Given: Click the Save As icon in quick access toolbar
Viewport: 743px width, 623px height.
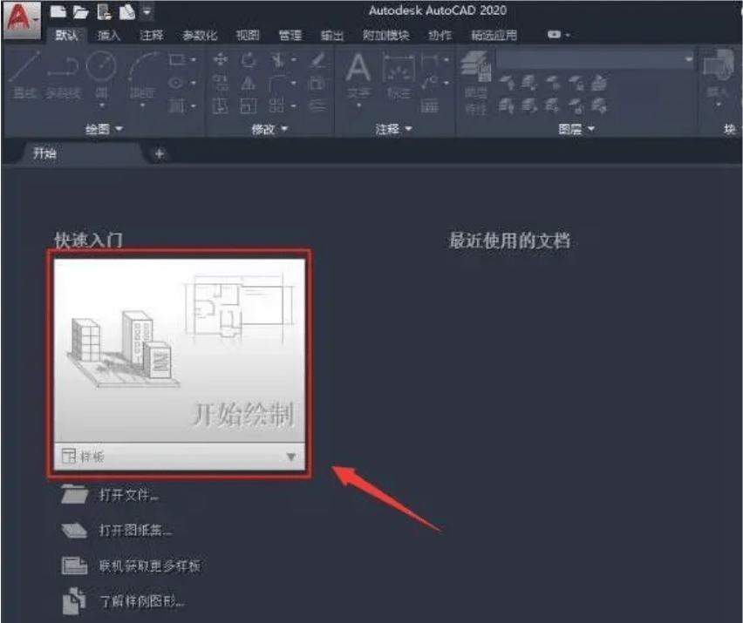Looking at the screenshot, I should pos(126,11).
